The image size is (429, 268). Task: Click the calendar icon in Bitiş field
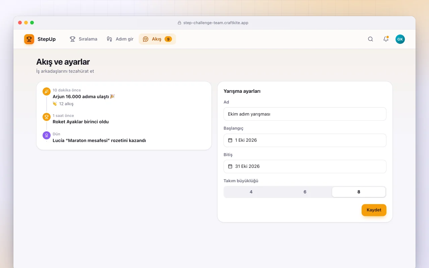click(230, 166)
